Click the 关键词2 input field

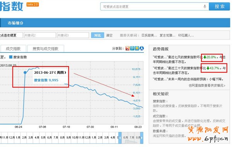(40, 35)
